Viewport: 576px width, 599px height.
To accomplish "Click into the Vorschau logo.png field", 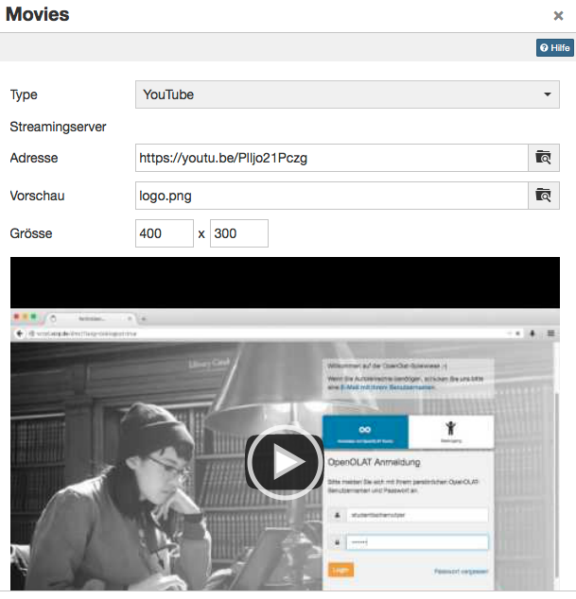I will coord(331,196).
